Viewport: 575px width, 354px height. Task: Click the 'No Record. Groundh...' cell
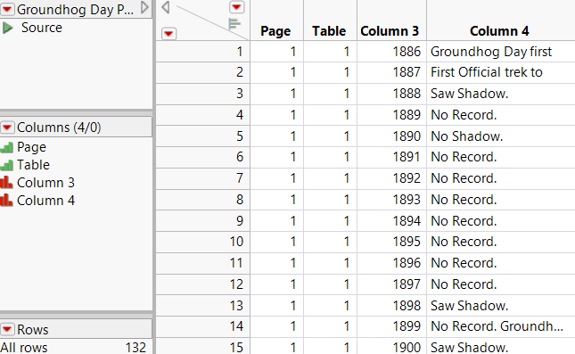[x=501, y=326]
